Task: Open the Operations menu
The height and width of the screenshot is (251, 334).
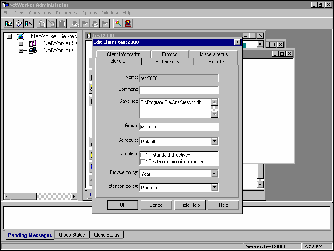Action: [40, 13]
